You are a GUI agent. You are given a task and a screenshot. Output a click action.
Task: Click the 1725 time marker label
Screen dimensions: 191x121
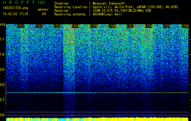94,26
